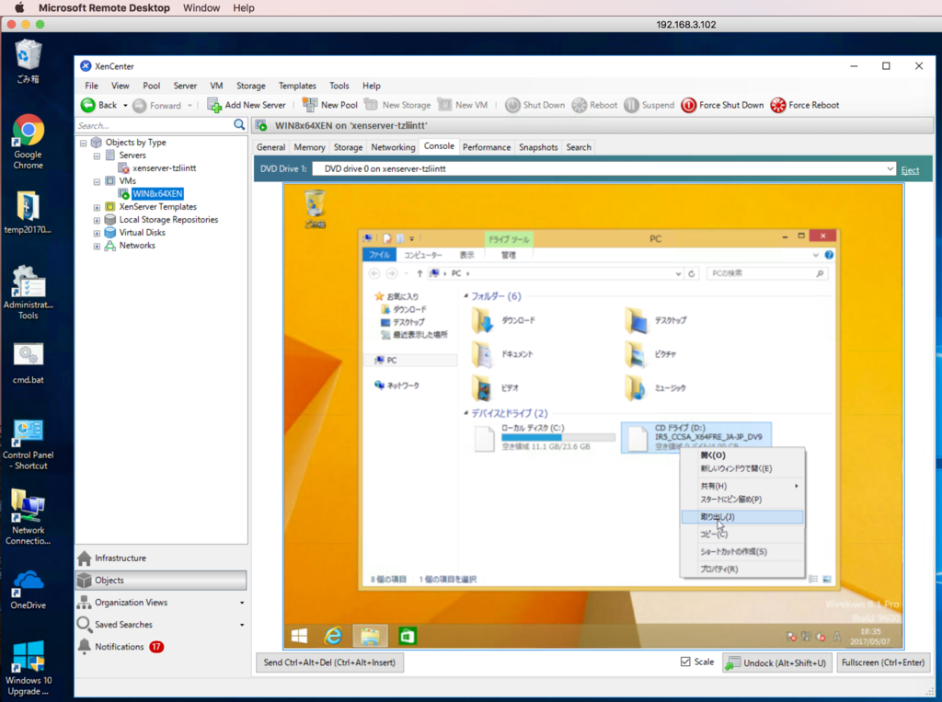Screen dimensions: 942x702
Task: Collapse the Objects by Type tree node
Action: (84, 143)
